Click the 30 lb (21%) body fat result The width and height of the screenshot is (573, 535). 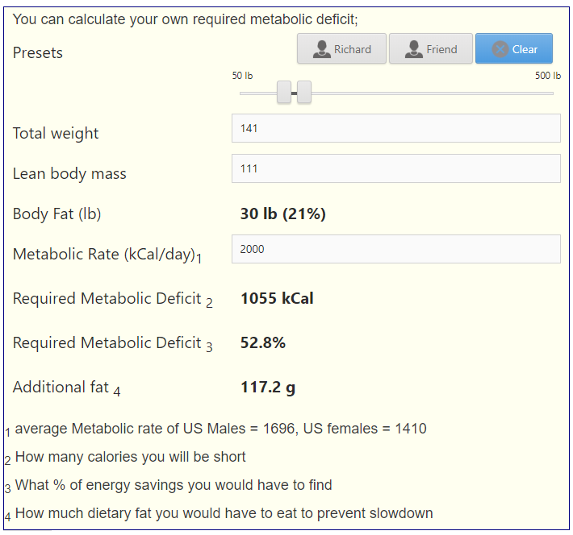(x=282, y=214)
